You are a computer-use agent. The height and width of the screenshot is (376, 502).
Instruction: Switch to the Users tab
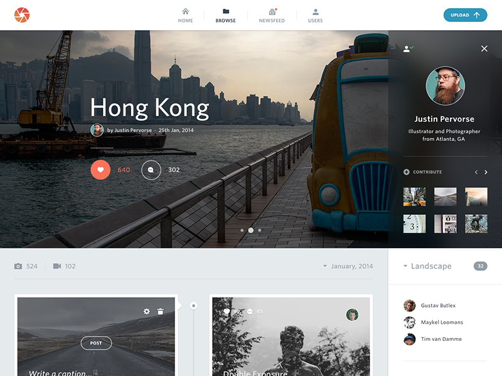[315, 16]
